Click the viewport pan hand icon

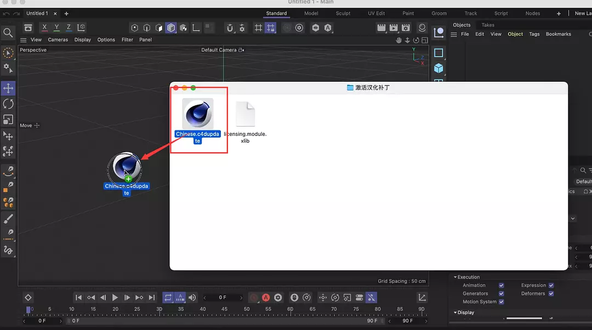pyautogui.click(x=399, y=40)
